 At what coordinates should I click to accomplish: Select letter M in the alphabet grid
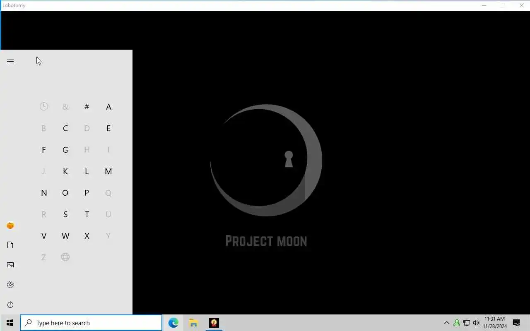108,171
